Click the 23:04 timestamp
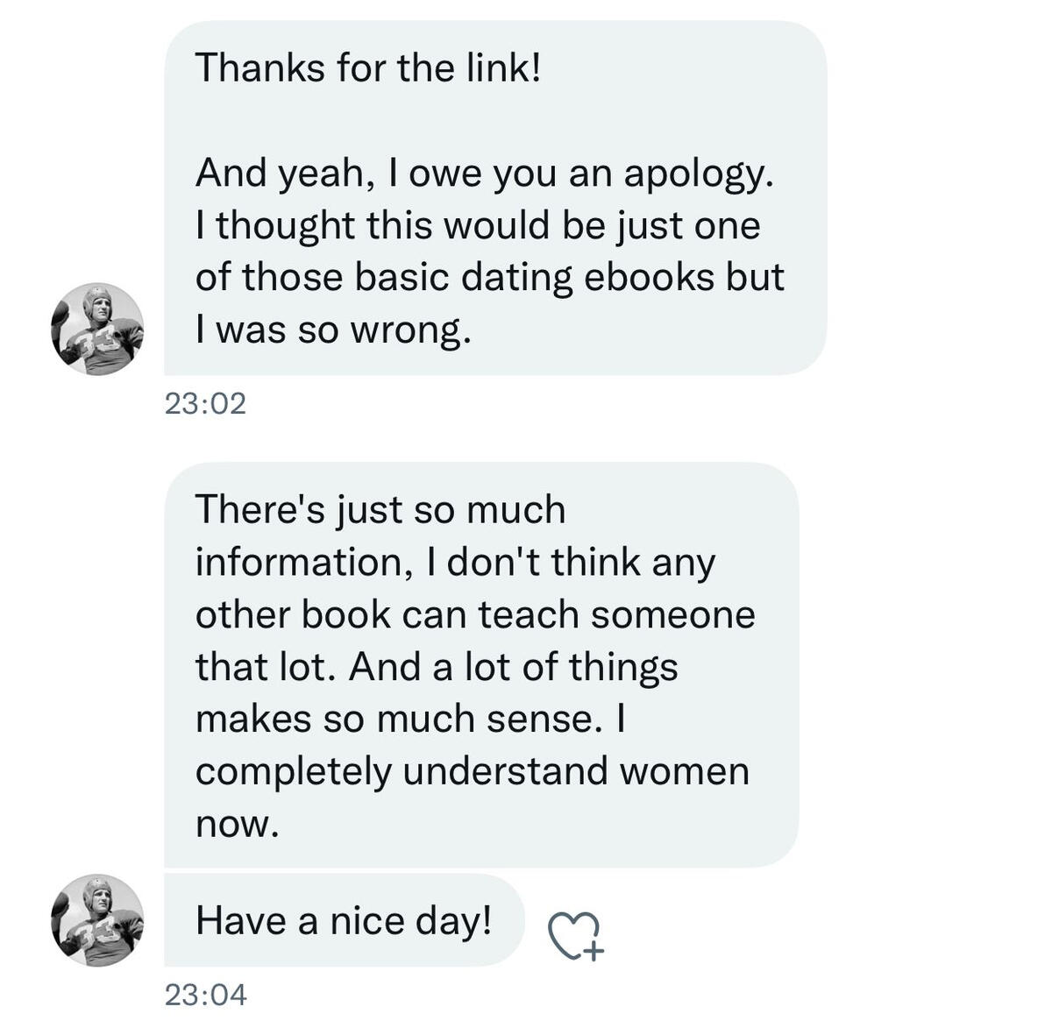The width and height of the screenshot is (1052, 1028). pos(206,995)
